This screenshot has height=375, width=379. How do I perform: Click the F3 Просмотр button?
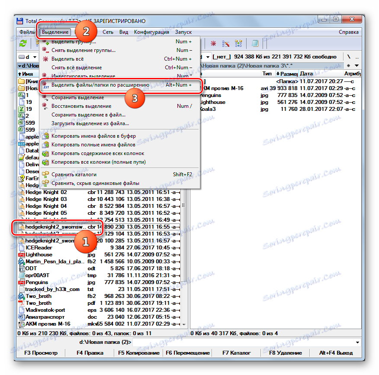pos(41,353)
